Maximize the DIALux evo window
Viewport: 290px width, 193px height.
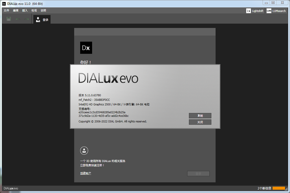tap(273, 3)
